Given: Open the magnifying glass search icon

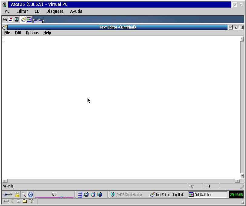Looking at the screenshot, I should 24,194.
